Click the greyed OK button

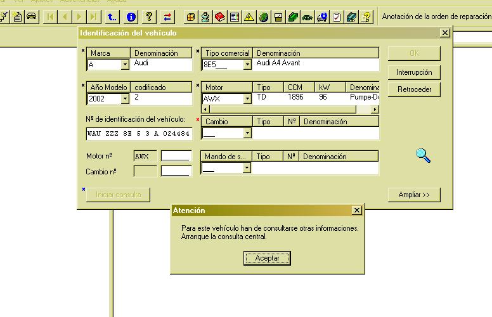(414, 53)
